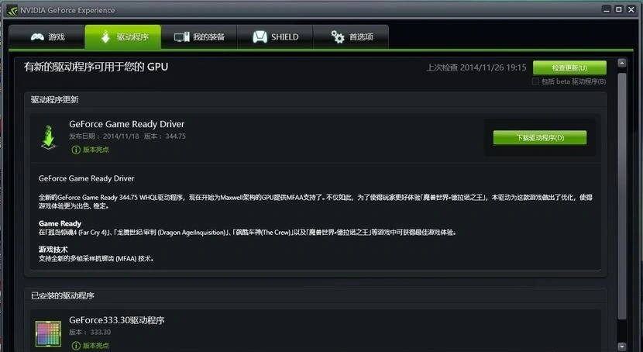Click the gears icon on 首选项 tab
This screenshot has height=352, width=643.
[x=337, y=37]
